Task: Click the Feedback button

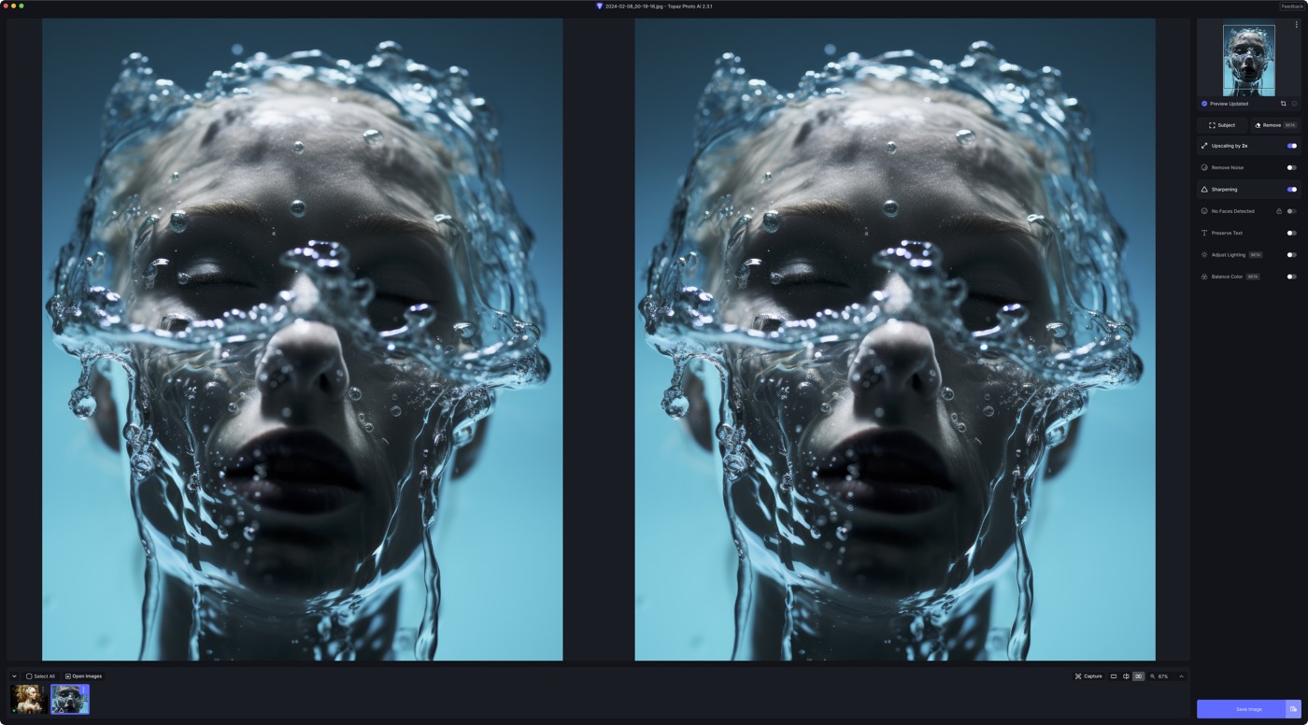Action: (1292, 7)
